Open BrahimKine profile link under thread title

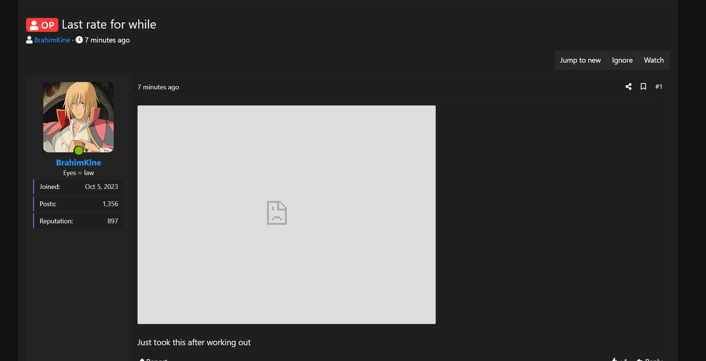[52, 40]
